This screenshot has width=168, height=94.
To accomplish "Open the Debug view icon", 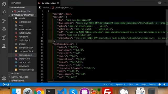I will pyautogui.click(x=4, y=29).
